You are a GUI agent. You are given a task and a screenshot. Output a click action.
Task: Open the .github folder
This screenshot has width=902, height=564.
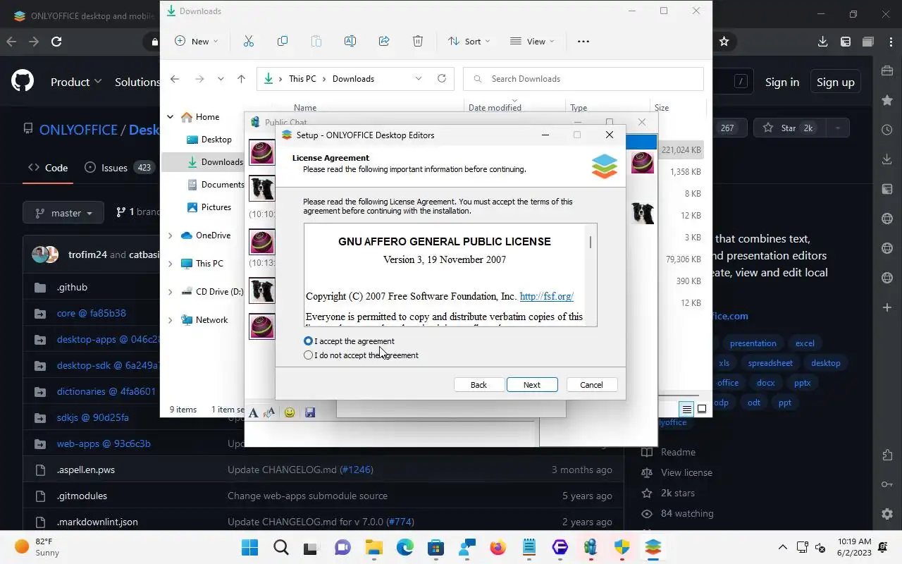coord(72,287)
